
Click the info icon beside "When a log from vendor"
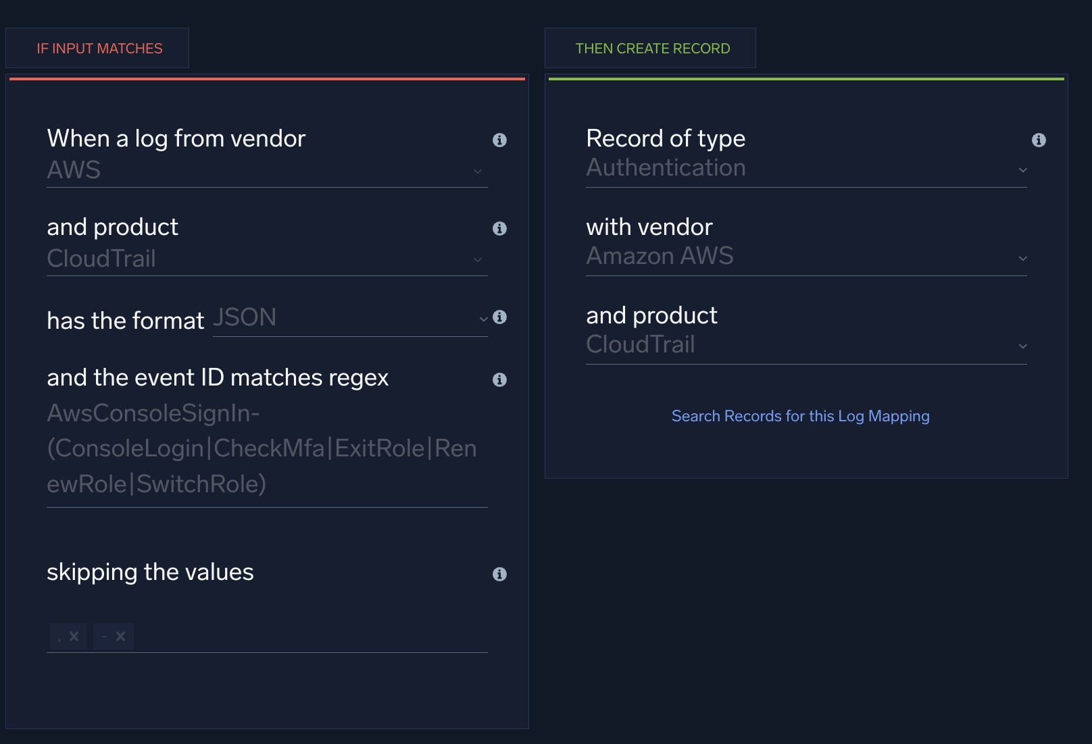point(500,140)
